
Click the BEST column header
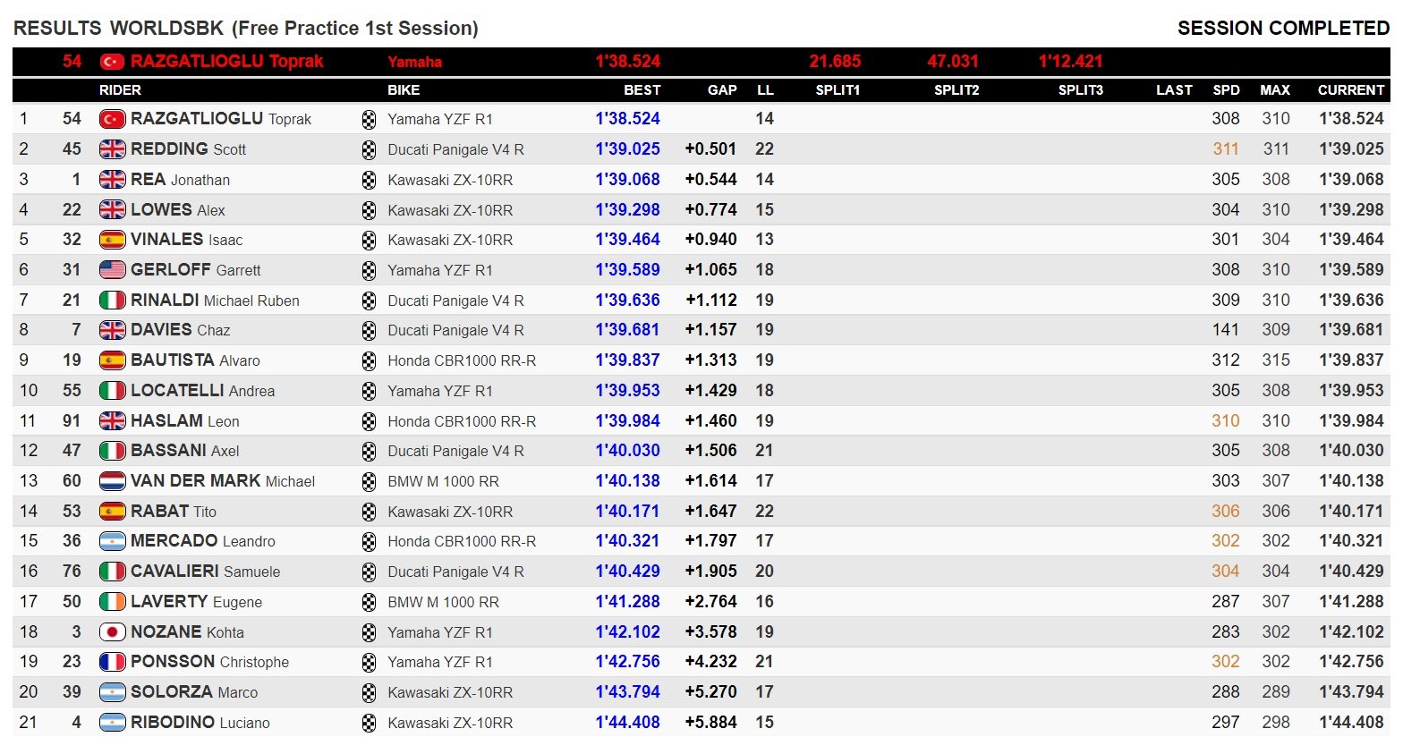pos(642,90)
